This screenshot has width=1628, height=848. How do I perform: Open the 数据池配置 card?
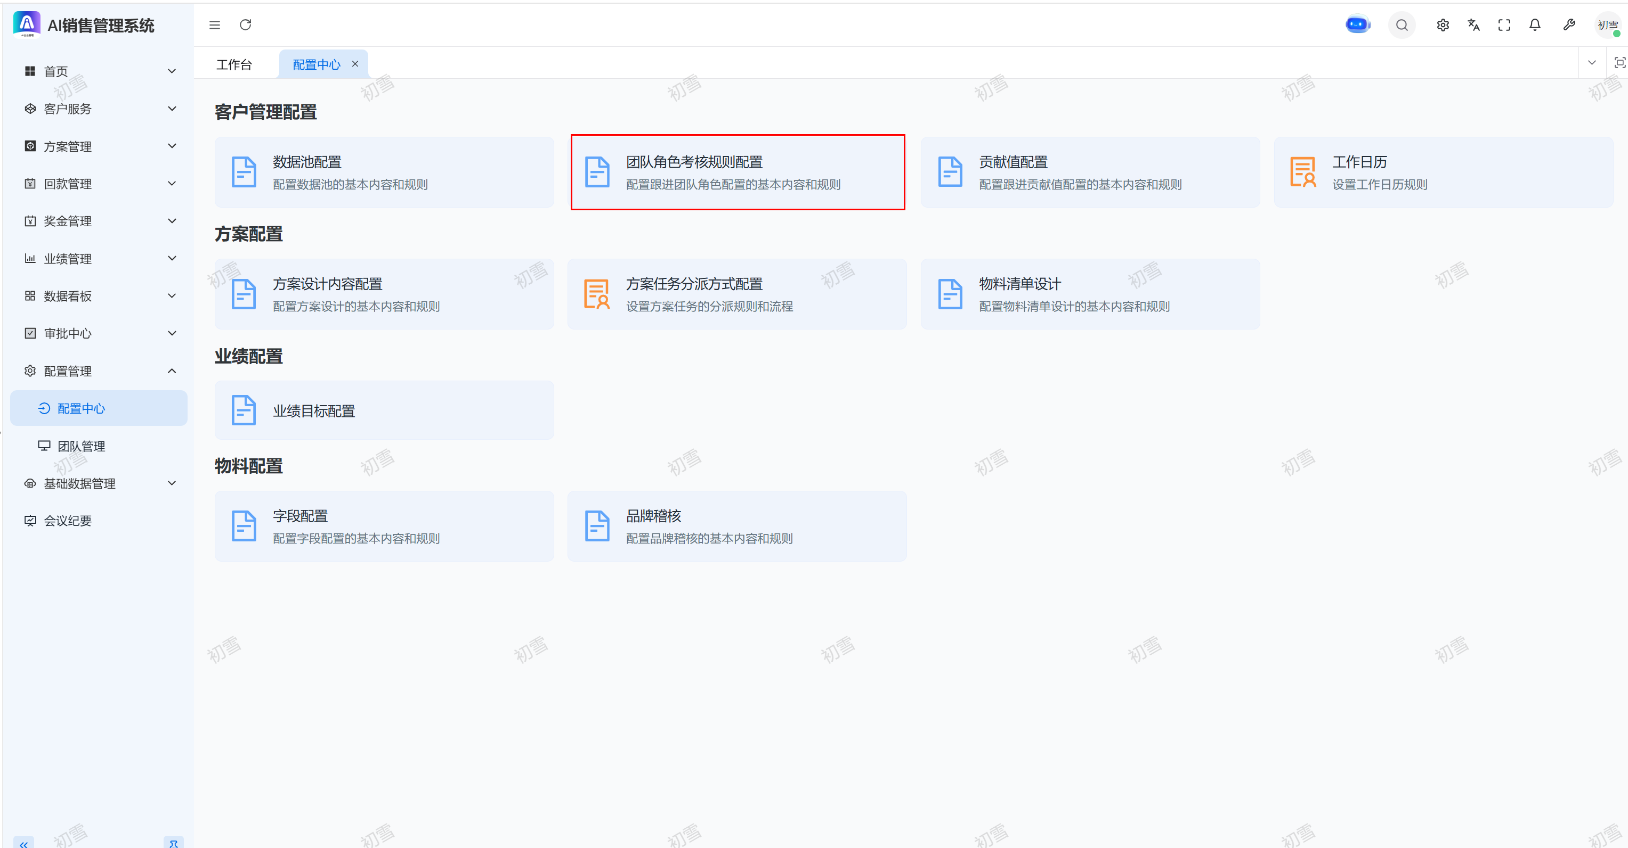coord(384,172)
